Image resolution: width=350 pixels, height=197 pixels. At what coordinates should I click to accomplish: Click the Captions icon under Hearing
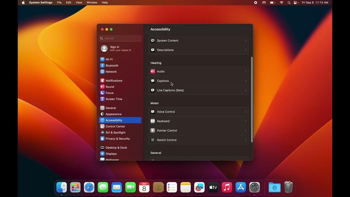(x=153, y=81)
